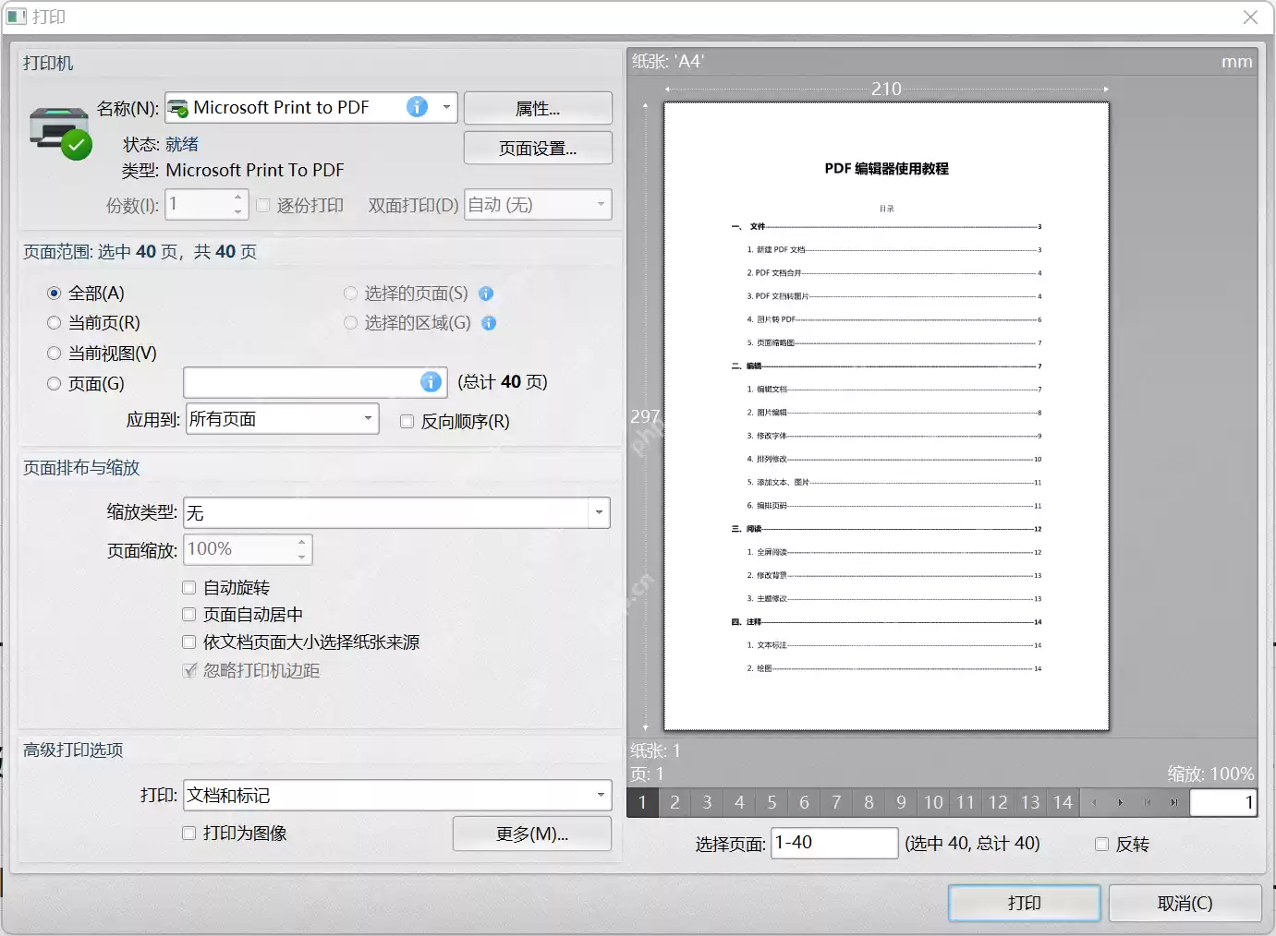Click the 打印 button to print

pyautogui.click(x=1024, y=903)
